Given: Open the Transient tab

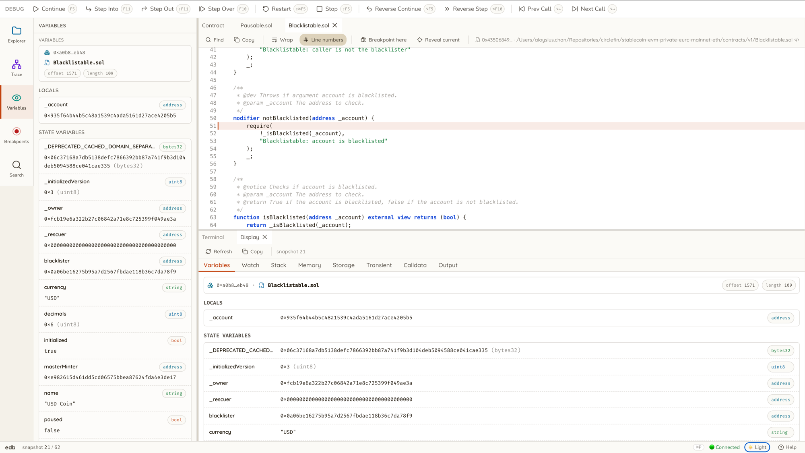Looking at the screenshot, I should (x=379, y=265).
